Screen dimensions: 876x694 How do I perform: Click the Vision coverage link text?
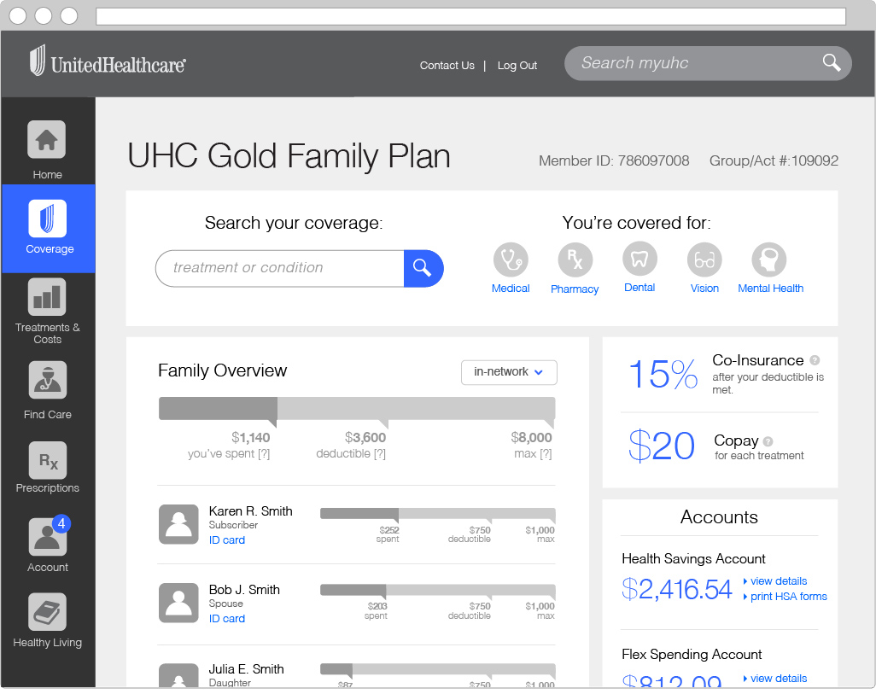(704, 289)
